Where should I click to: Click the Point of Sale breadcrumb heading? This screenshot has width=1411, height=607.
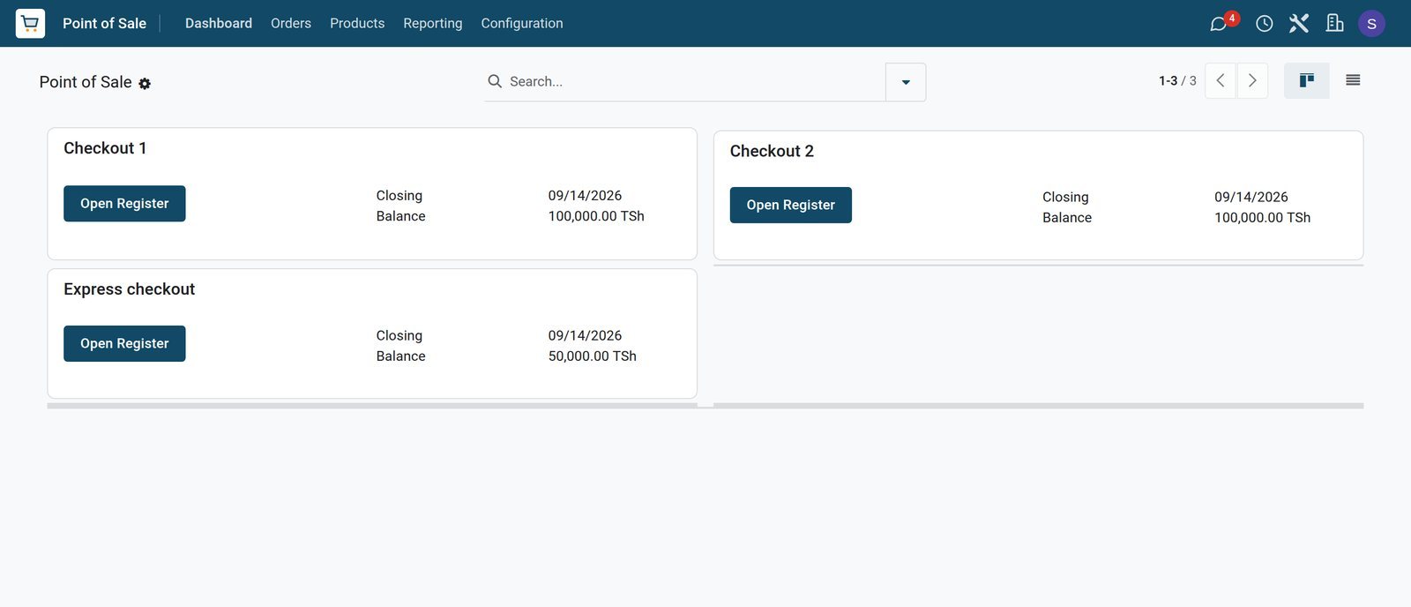(86, 82)
